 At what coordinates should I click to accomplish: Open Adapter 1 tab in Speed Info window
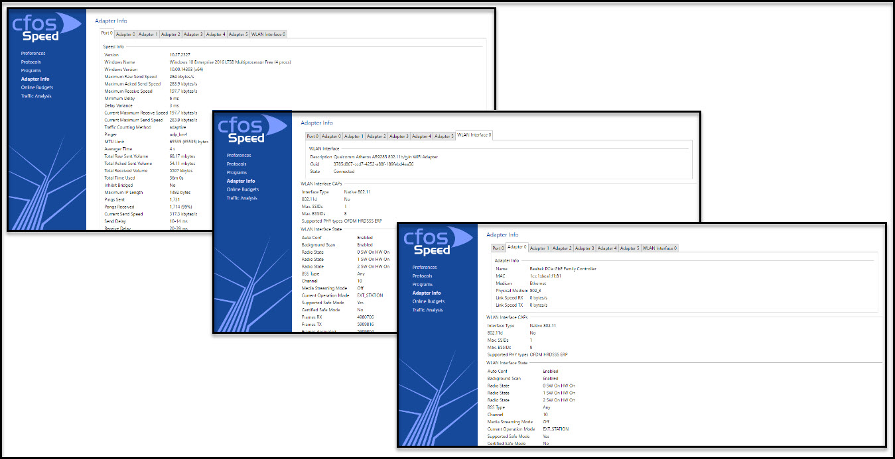(x=148, y=34)
